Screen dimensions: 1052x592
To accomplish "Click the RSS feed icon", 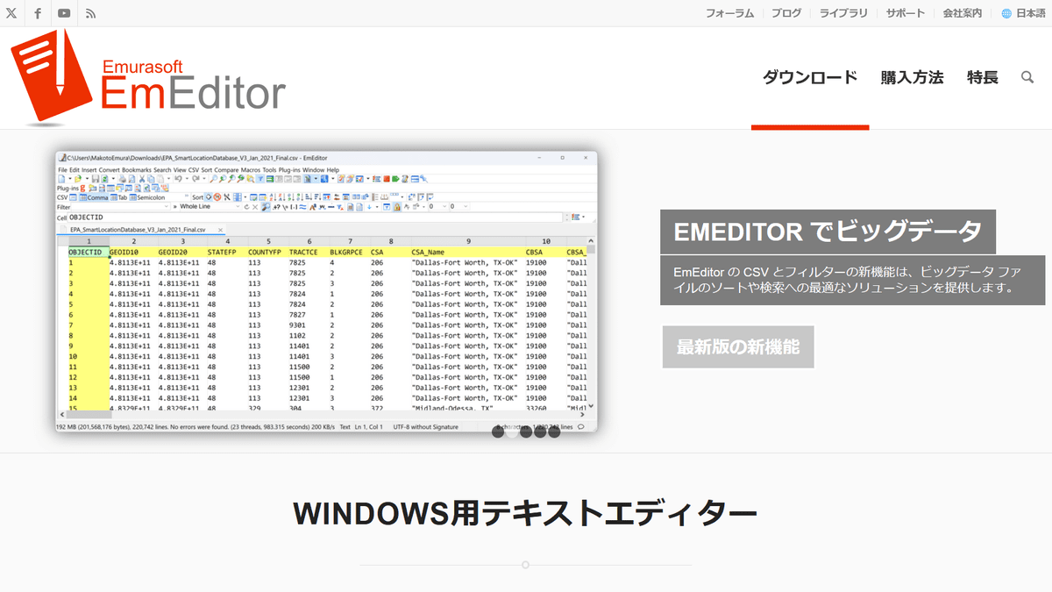I will pos(90,13).
